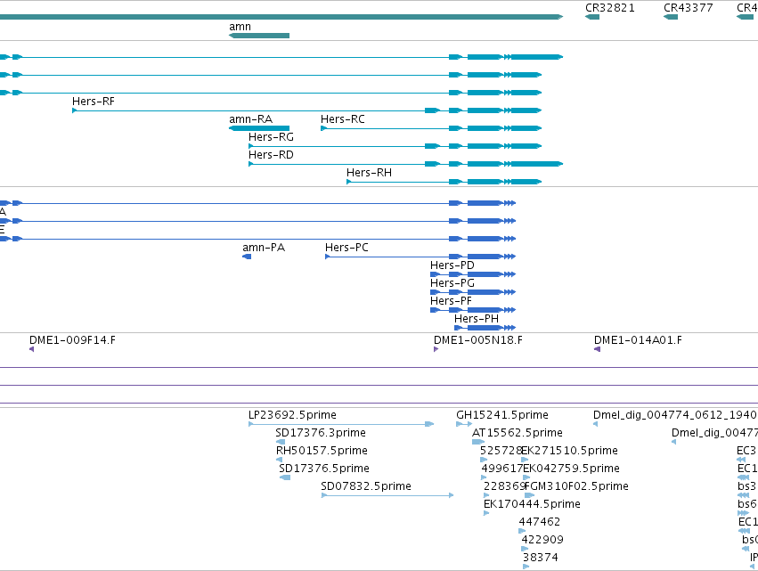Click the RH50157.5prime arrow glyph
Image resolution: width=758 pixels, height=571 pixels.
coord(279,460)
